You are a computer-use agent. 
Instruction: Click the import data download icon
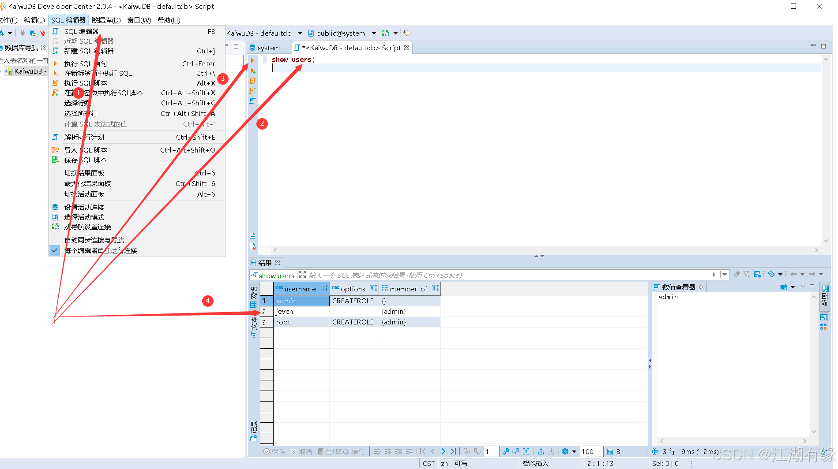[x=551, y=451]
